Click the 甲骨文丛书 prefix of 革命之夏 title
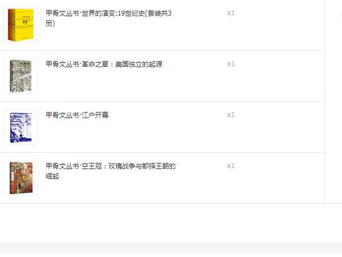The width and height of the screenshot is (342, 257). click(62, 64)
